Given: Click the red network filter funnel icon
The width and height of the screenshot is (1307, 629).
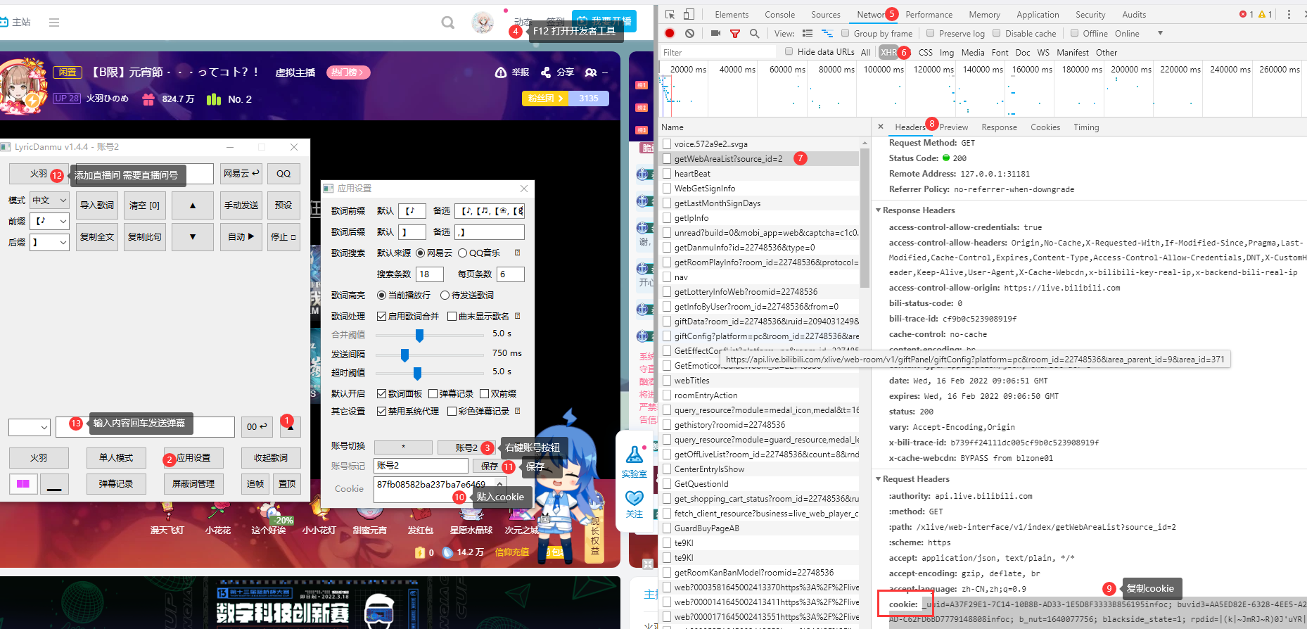Looking at the screenshot, I should coord(735,33).
